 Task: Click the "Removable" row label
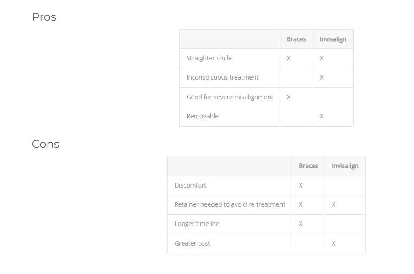tap(202, 116)
